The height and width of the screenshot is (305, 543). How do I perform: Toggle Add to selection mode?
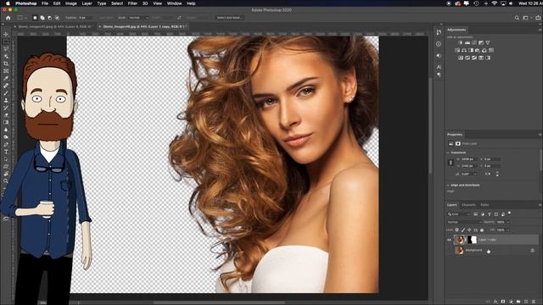42,18
